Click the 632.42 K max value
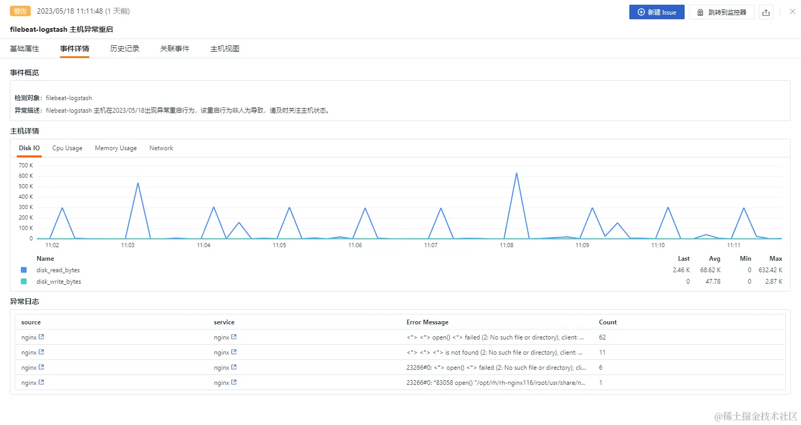Viewport: 801px width, 425px height. [770, 270]
